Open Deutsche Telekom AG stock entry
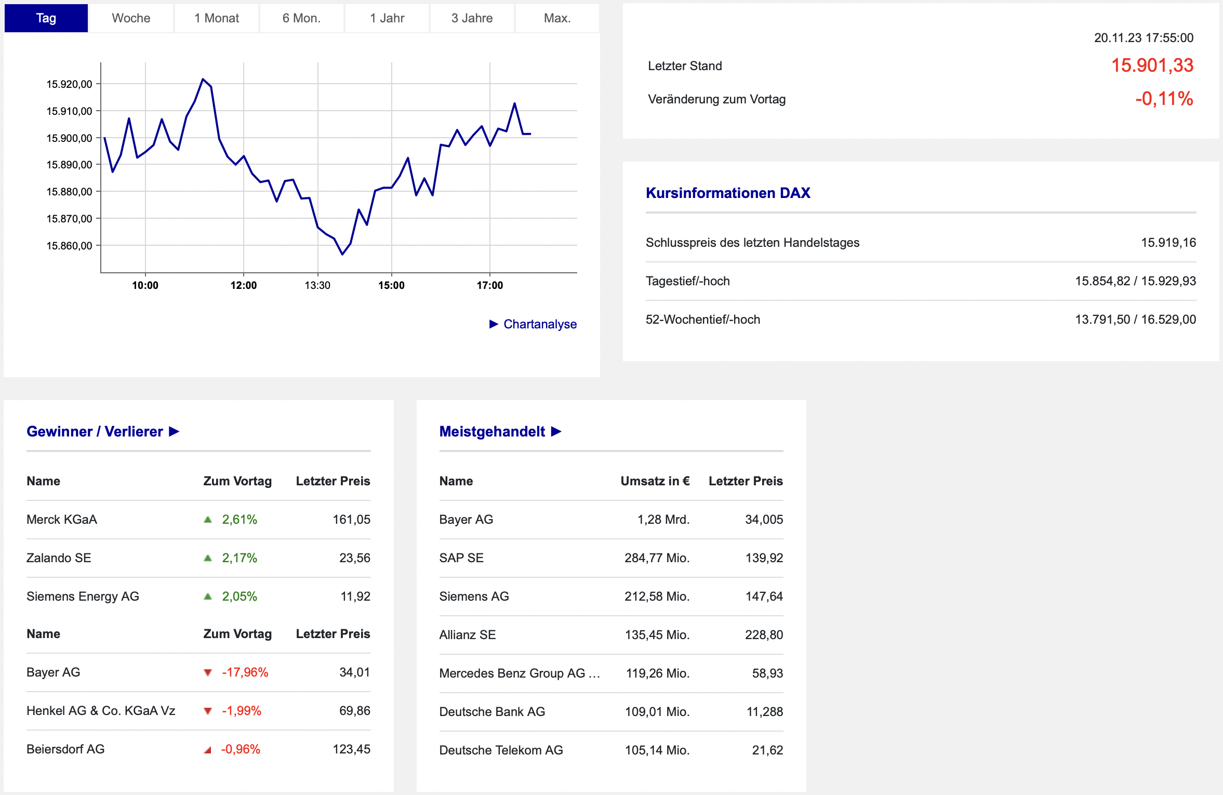This screenshot has width=1223, height=795. (x=501, y=750)
